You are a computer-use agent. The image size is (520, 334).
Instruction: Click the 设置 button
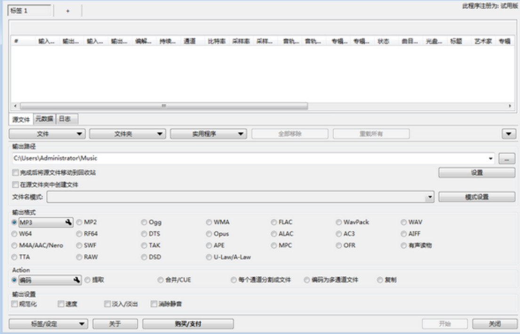477,173
